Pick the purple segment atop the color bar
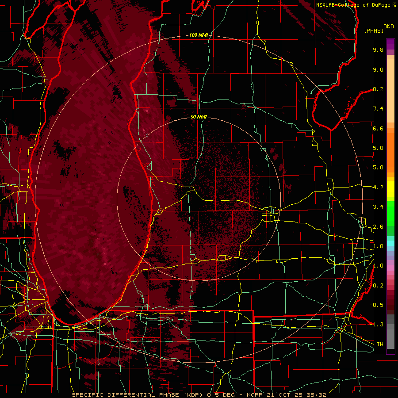Image resolution: width=398 pixels, height=398 pixels. [x=390, y=44]
